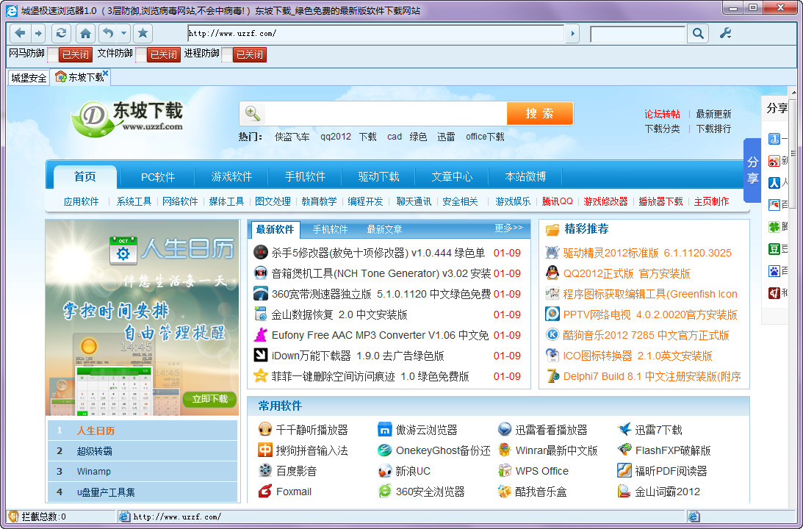
Task: Click the toolbar magnifier search icon
Action: click(x=698, y=34)
